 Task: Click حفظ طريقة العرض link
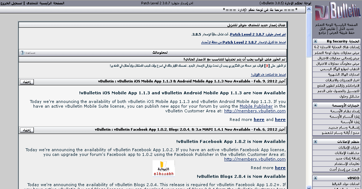click(x=341, y=33)
